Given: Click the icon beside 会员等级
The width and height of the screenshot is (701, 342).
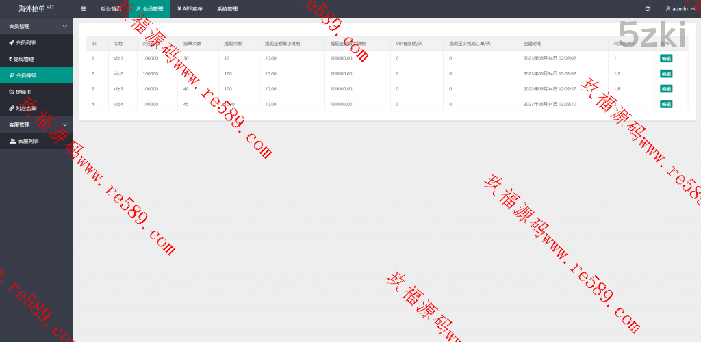Looking at the screenshot, I should click(x=12, y=75).
